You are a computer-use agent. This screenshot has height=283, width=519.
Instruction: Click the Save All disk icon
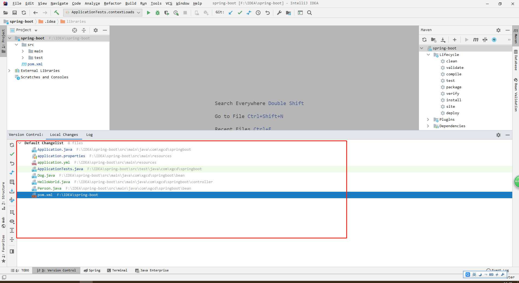point(15,13)
